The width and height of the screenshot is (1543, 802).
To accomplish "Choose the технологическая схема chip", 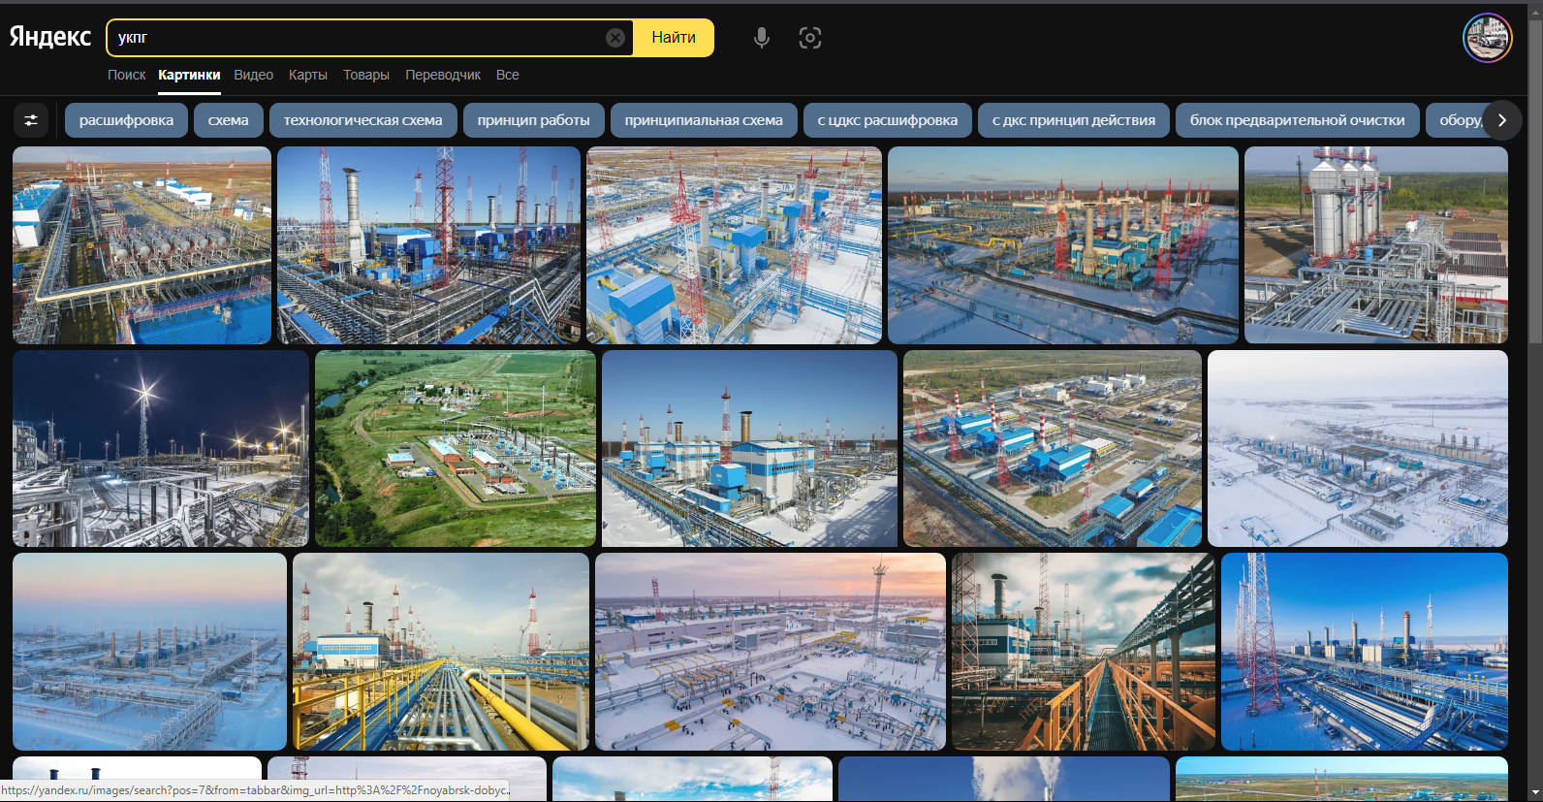I will click(363, 120).
